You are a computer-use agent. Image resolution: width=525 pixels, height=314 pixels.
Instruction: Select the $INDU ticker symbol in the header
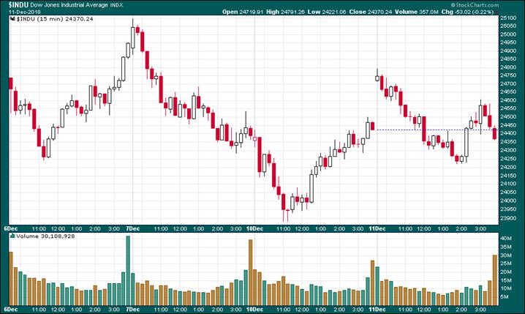pos(18,4)
